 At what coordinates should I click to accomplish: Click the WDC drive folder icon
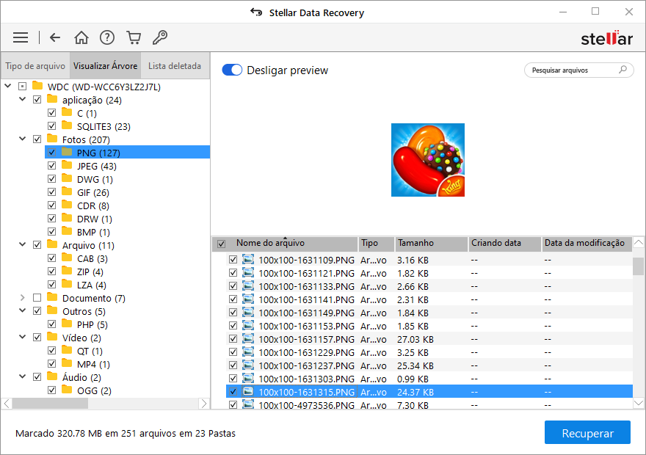(x=37, y=87)
